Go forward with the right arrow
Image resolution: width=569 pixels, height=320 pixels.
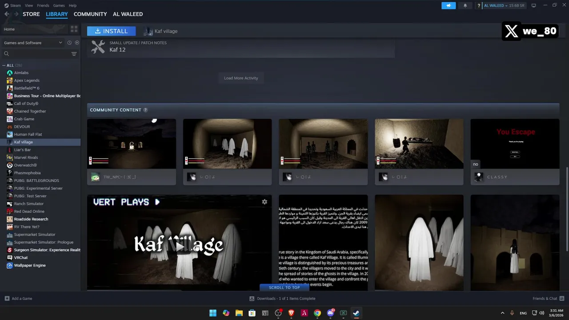(x=16, y=14)
